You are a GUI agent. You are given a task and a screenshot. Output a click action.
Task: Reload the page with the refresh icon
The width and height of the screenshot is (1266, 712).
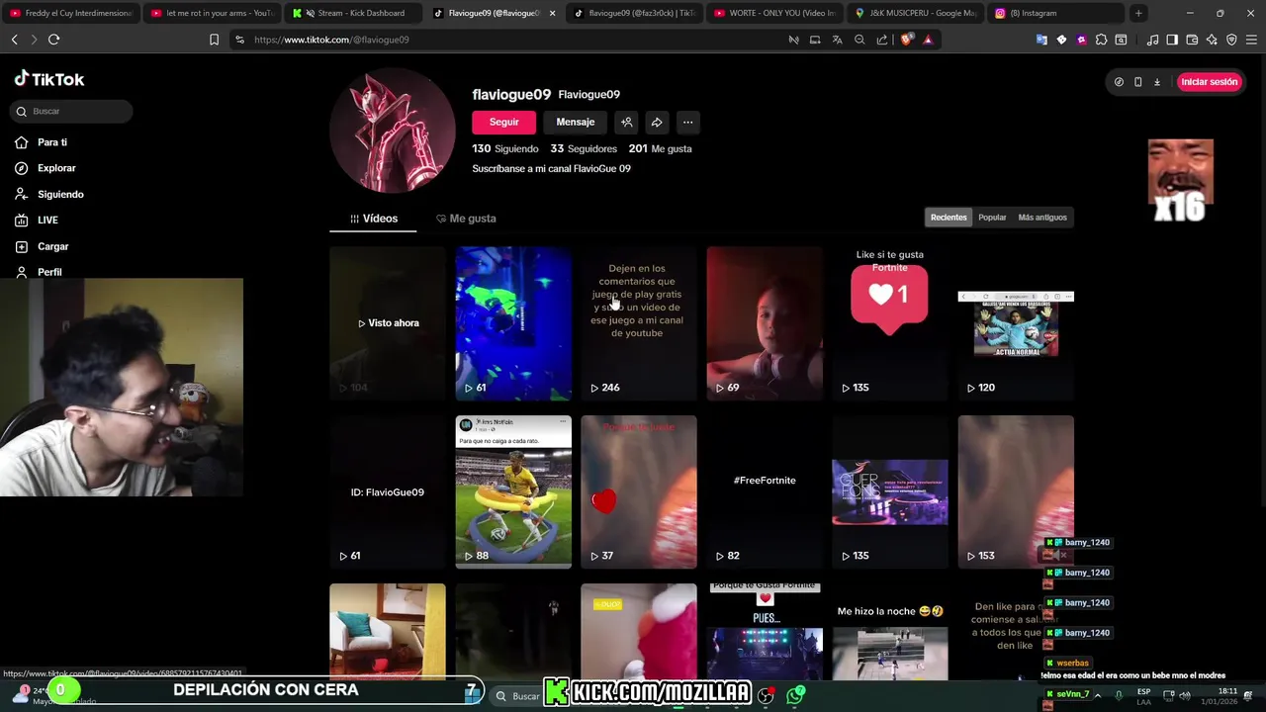coord(53,40)
